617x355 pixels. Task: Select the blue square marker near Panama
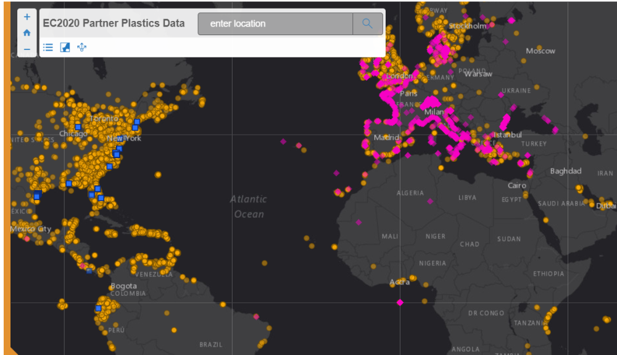point(89,270)
